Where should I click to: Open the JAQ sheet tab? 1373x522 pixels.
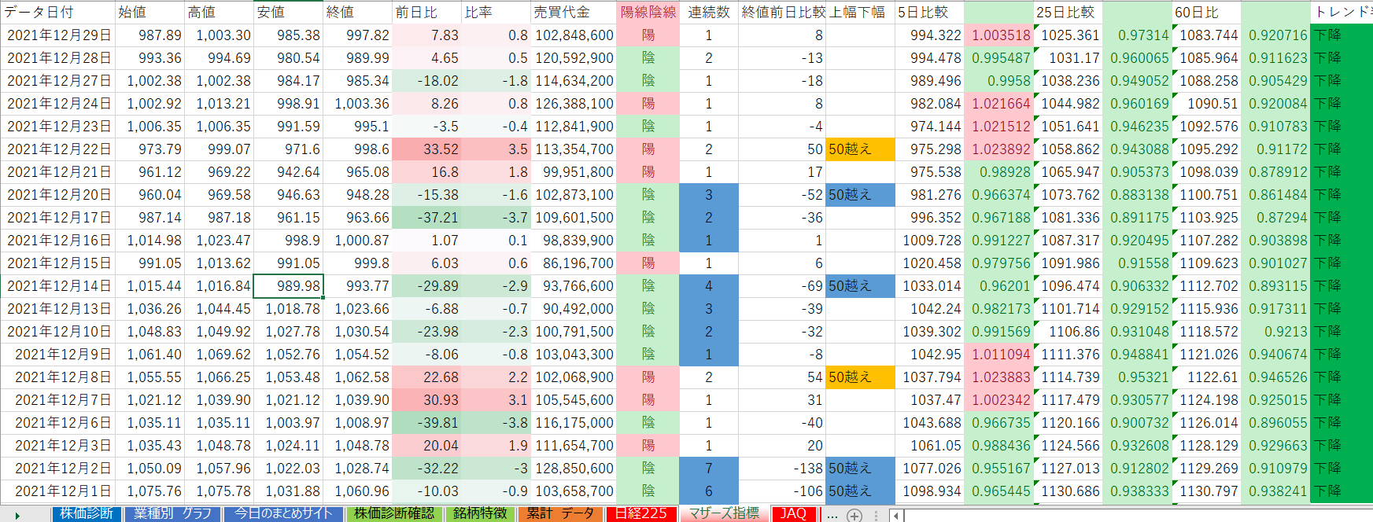tap(793, 514)
